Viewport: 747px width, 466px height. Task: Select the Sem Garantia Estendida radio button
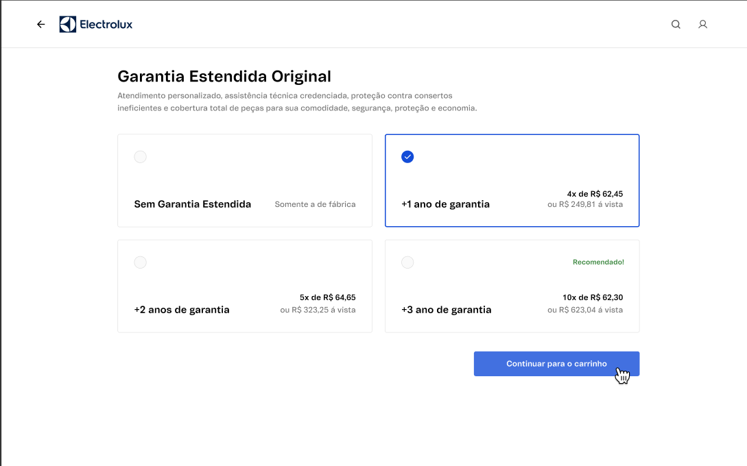140,157
